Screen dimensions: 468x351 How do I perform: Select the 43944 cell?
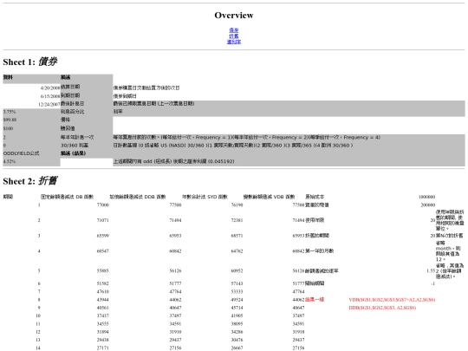coord(102,299)
